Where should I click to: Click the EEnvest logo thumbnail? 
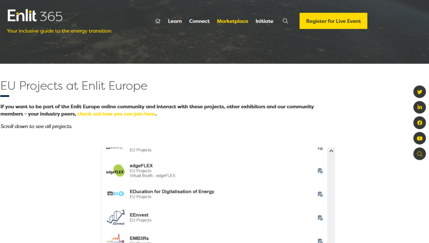tap(116, 217)
